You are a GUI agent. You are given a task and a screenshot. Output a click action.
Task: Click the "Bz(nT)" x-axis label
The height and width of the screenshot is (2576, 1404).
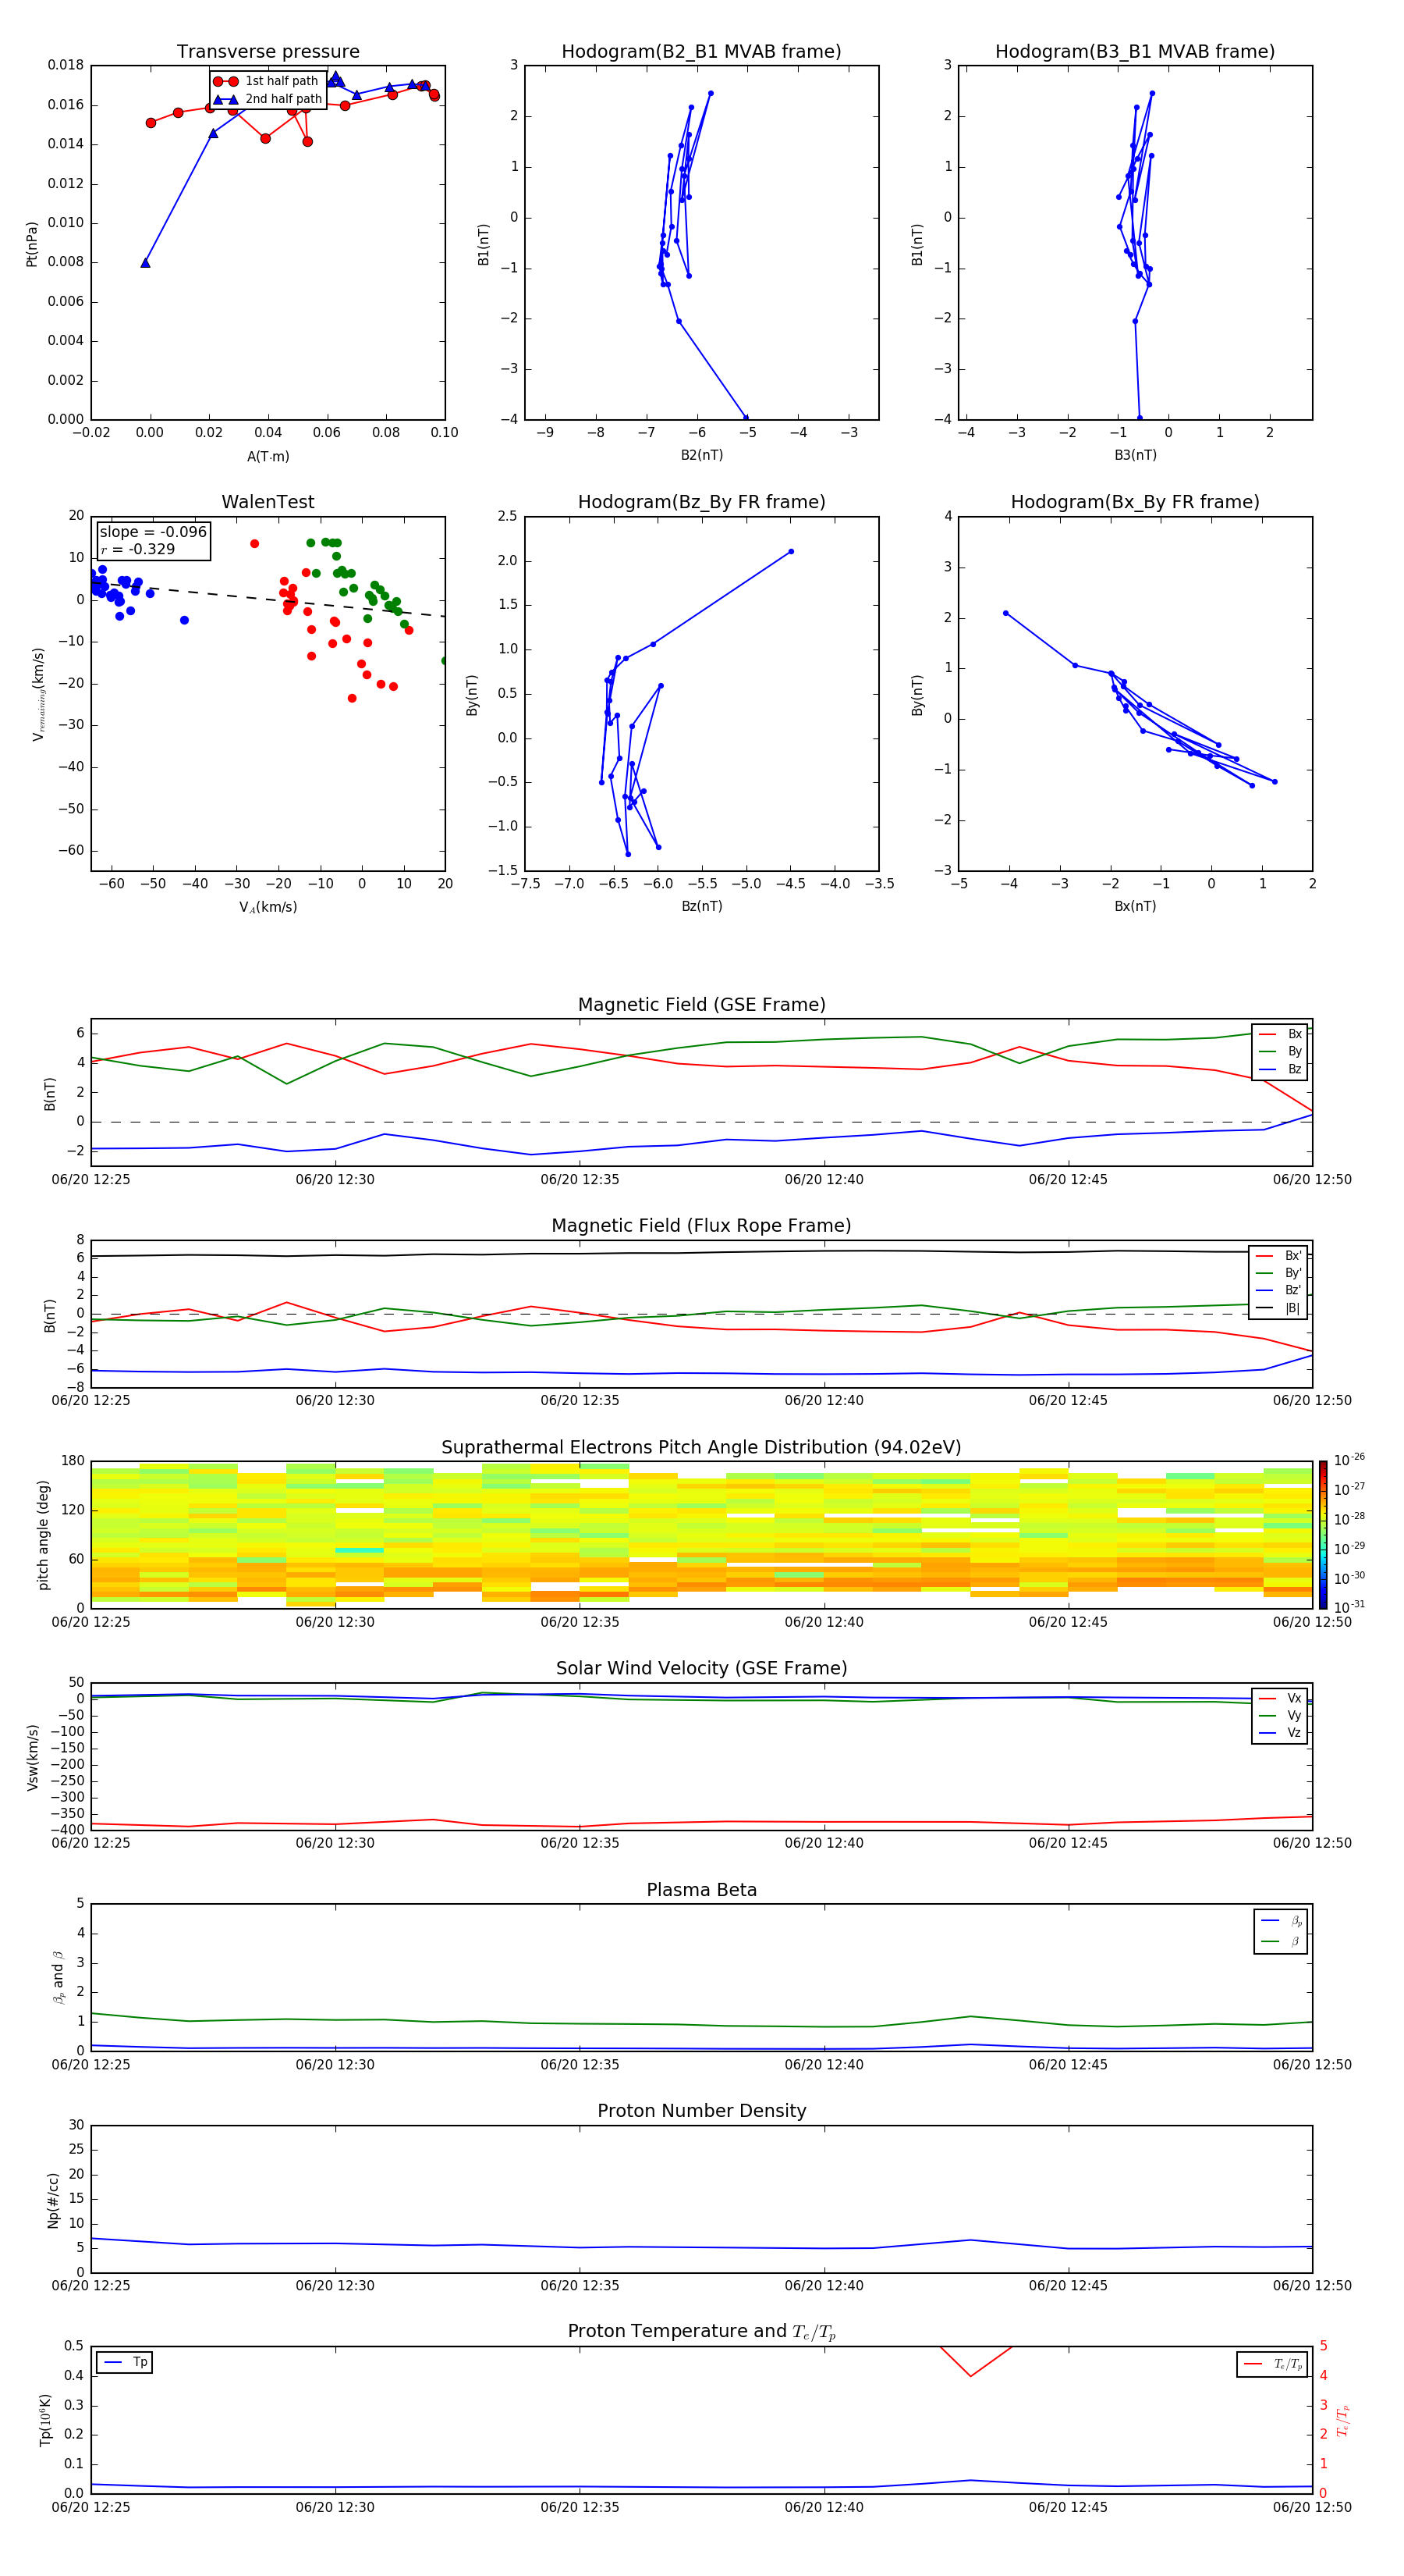pyautogui.click(x=701, y=906)
